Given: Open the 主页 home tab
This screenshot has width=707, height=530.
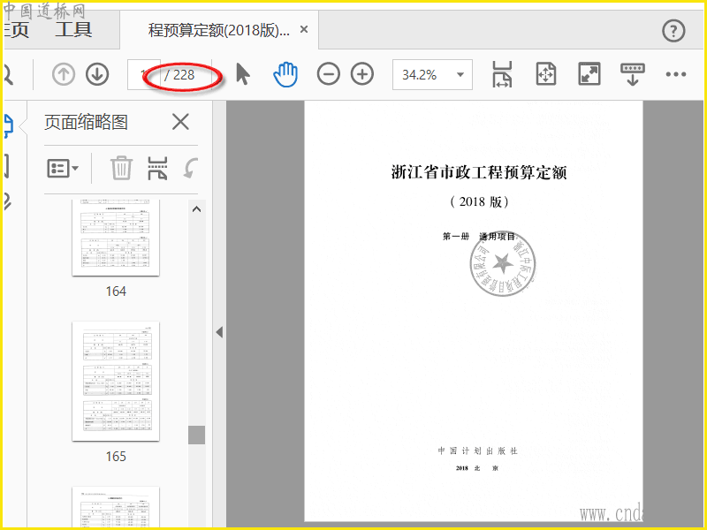Looking at the screenshot, I should pos(16,30).
